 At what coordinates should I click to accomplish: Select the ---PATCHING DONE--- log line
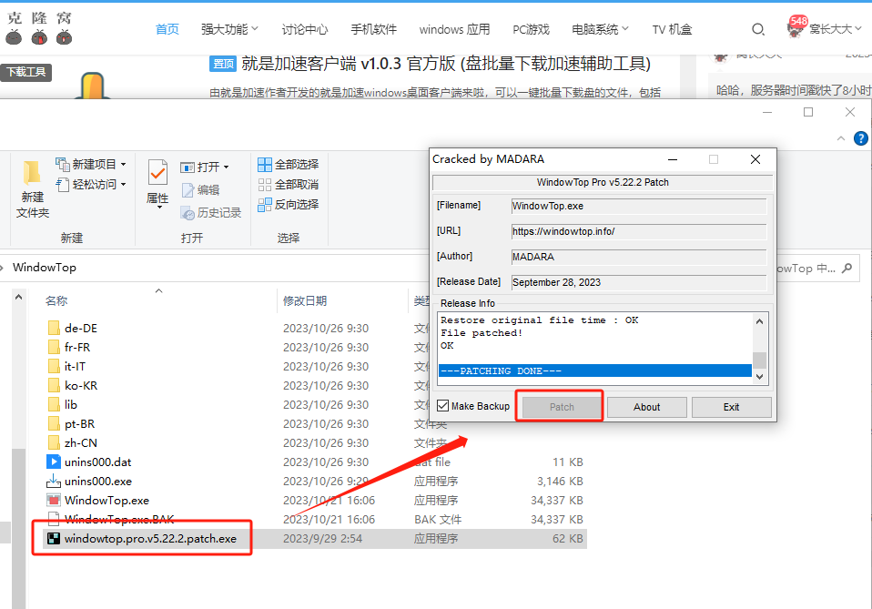[595, 371]
